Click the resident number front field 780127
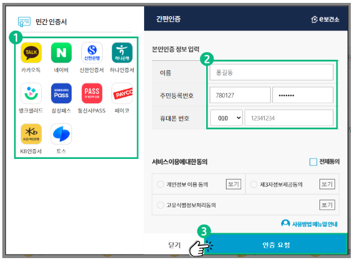The width and height of the screenshot is (352, 261). (x=240, y=95)
